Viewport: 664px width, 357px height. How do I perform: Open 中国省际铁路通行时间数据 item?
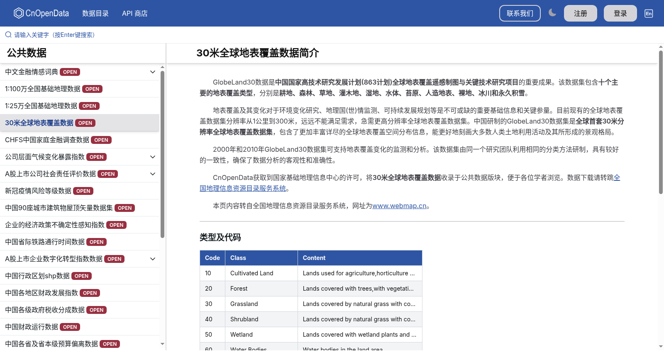[80, 242]
